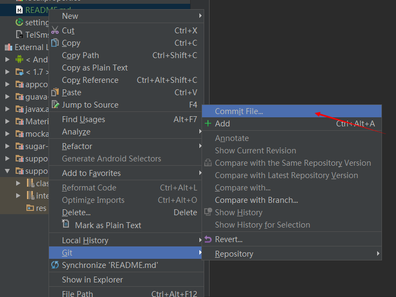Viewport: 396px width, 297px height.
Task: Expand the Repository submenu
Action: coord(378,254)
